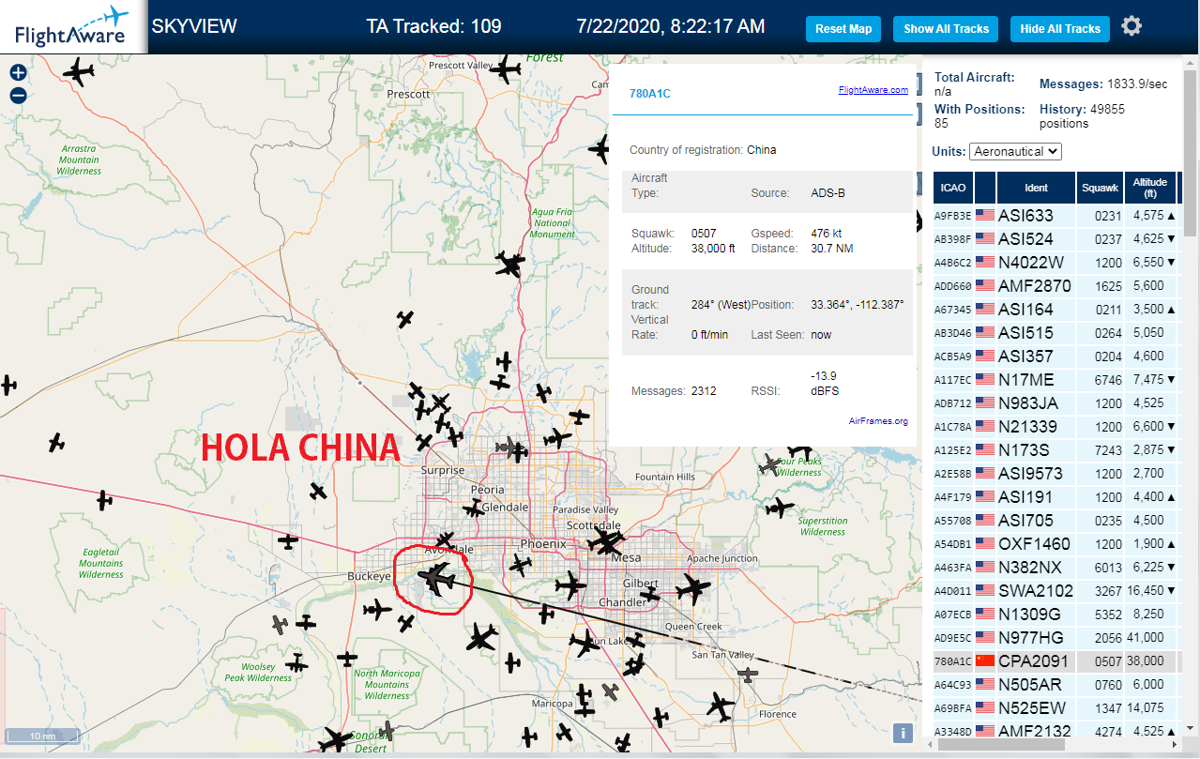Click the US flag in SWA2102 row
This screenshot has height=759, width=1200.
(984, 591)
